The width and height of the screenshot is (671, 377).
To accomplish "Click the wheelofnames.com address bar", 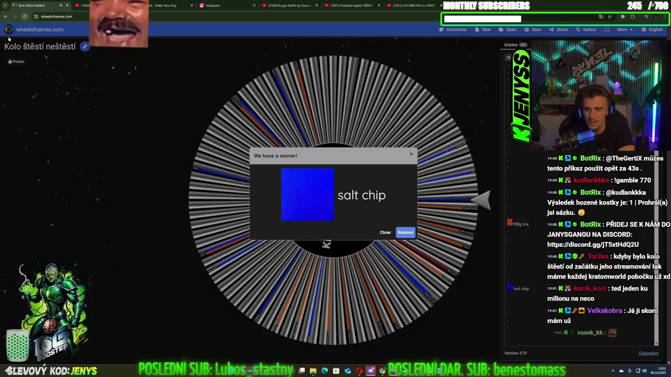I will click(x=57, y=16).
